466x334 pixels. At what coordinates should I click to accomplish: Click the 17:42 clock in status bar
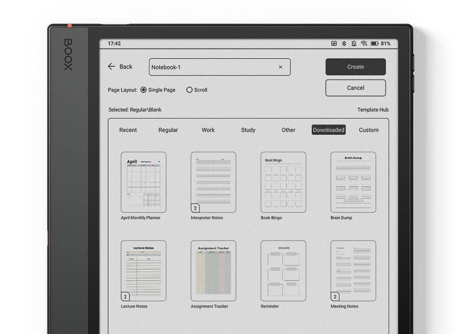tap(114, 43)
